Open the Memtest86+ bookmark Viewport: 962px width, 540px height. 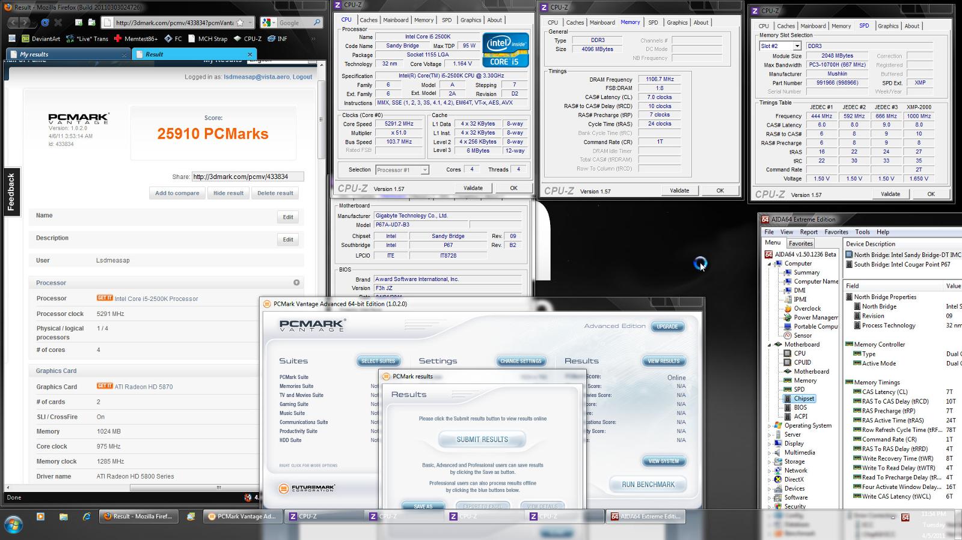[x=135, y=38]
